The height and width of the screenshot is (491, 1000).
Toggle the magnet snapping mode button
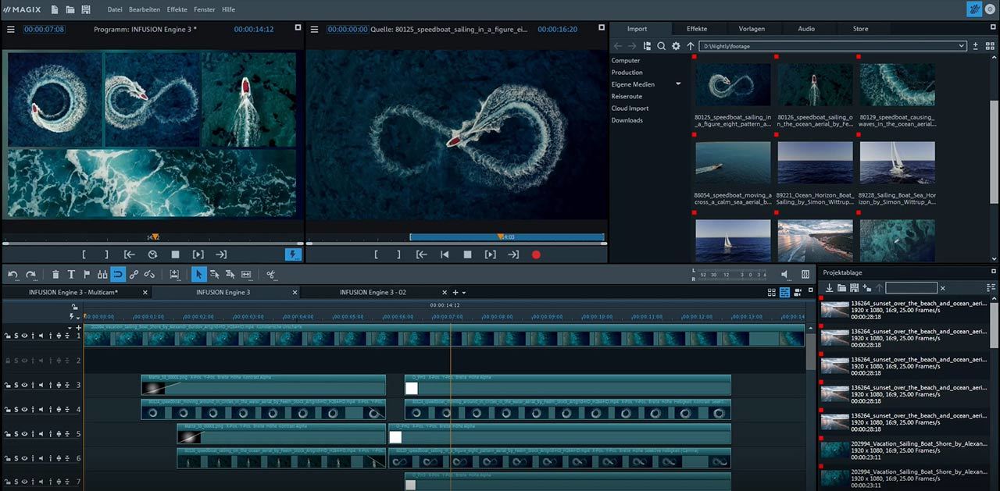[117, 274]
